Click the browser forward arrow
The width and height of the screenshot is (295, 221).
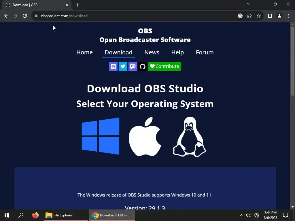16,16
